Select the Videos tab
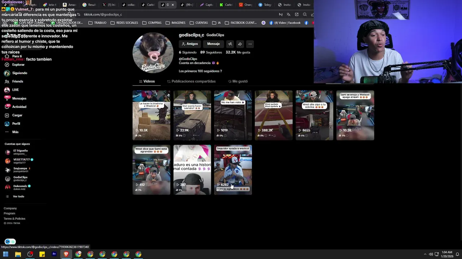462x259 pixels. click(x=147, y=81)
